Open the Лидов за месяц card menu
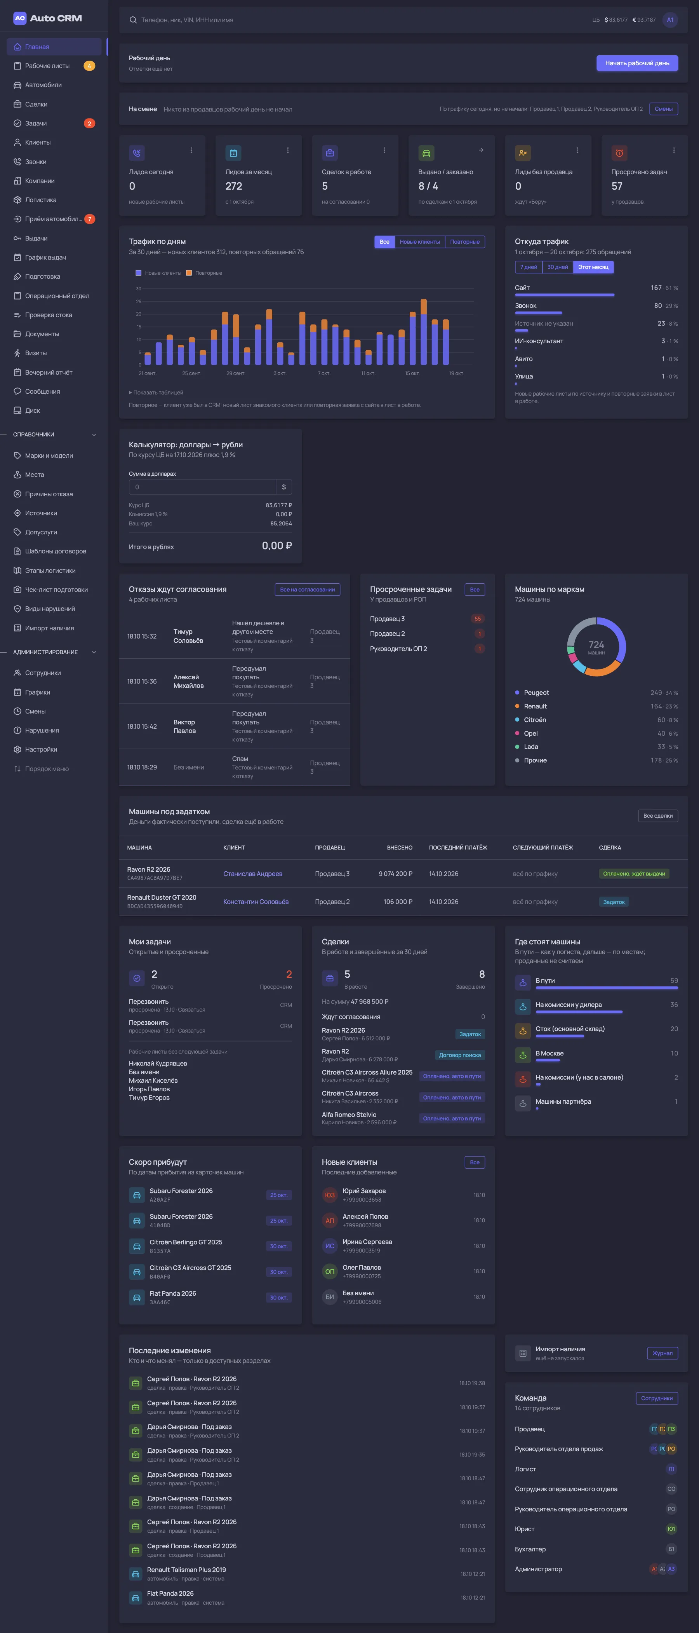The image size is (699, 1633). (x=288, y=150)
